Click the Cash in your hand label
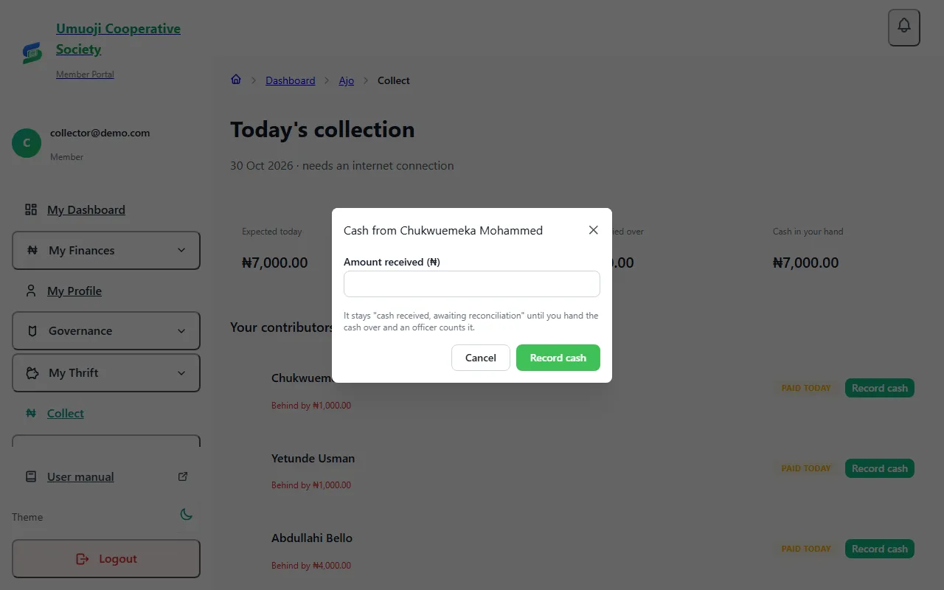This screenshot has width=944, height=590. (808, 232)
